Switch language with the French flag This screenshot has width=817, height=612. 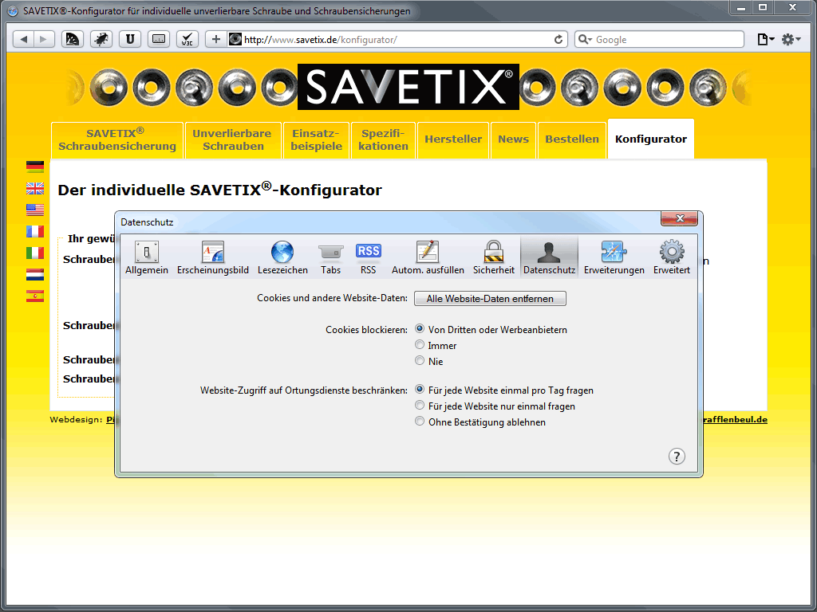pos(35,232)
